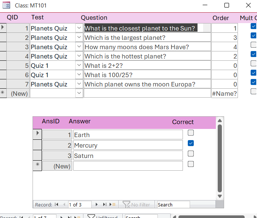Select row of question 1 via record selector

point(3,28)
